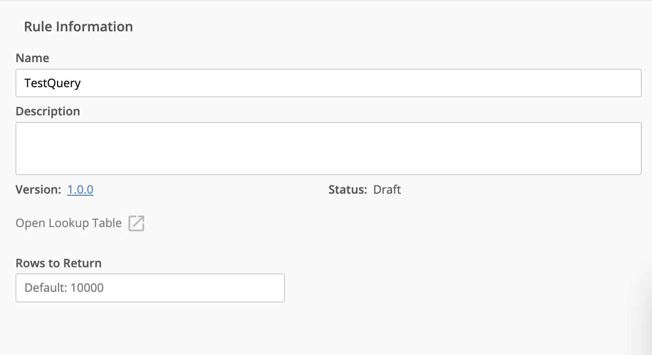Open version 1.0.0 link
Viewport: 652px width, 355px height.
tap(80, 190)
